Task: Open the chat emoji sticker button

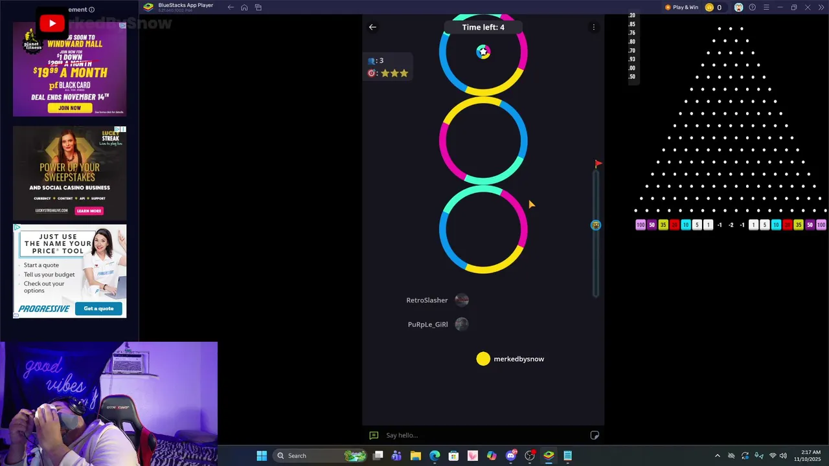Action: point(595,435)
